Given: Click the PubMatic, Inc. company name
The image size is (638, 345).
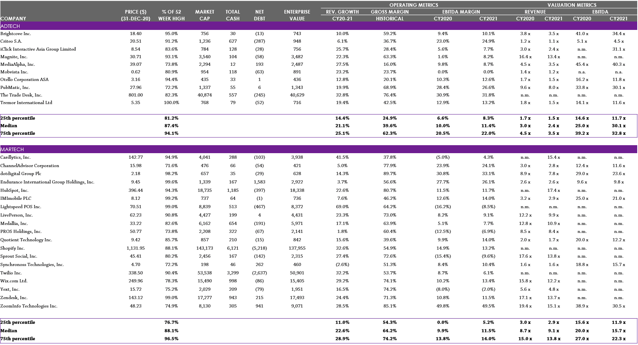Looking at the screenshot, I should [x=15, y=87].
